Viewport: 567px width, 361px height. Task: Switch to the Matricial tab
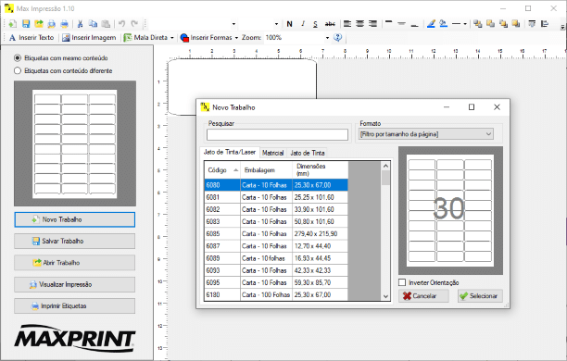(272, 153)
